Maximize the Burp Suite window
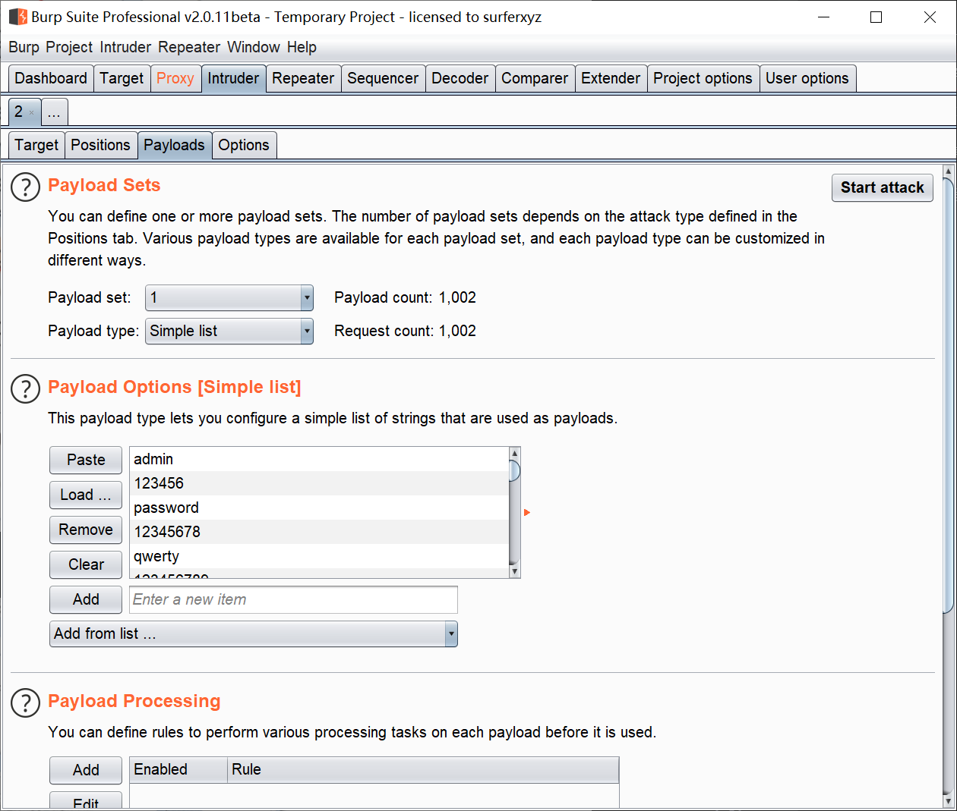 pyautogui.click(x=876, y=17)
